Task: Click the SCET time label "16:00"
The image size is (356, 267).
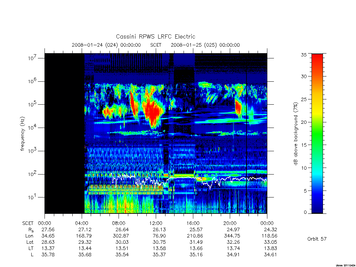Action: [x=193, y=223]
